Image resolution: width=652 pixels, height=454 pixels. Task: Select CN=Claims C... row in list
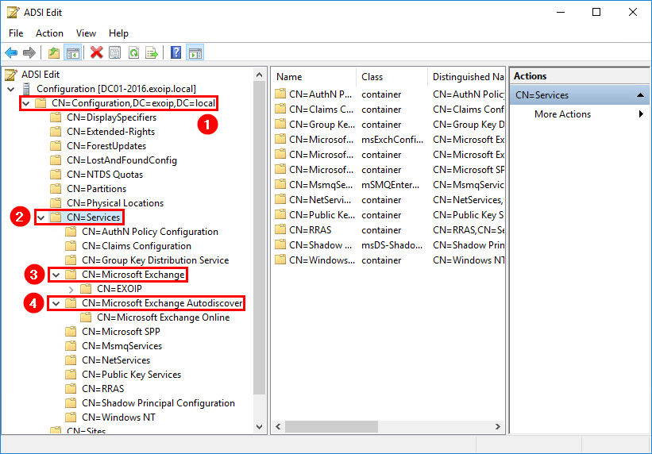tap(321, 110)
